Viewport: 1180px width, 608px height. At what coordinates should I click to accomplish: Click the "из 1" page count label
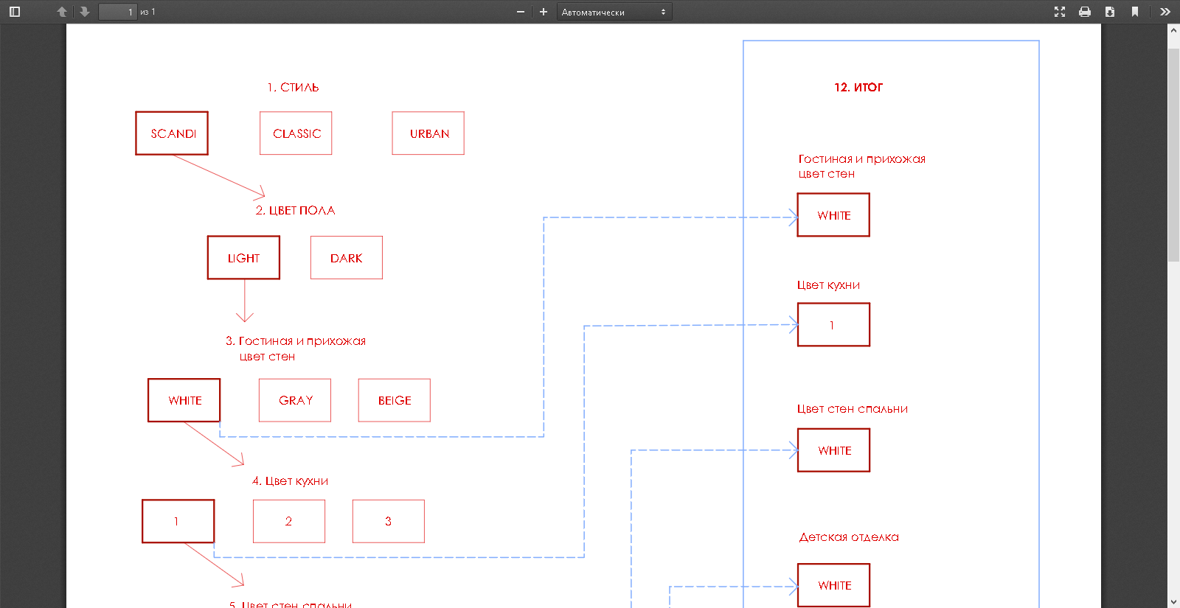(147, 12)
